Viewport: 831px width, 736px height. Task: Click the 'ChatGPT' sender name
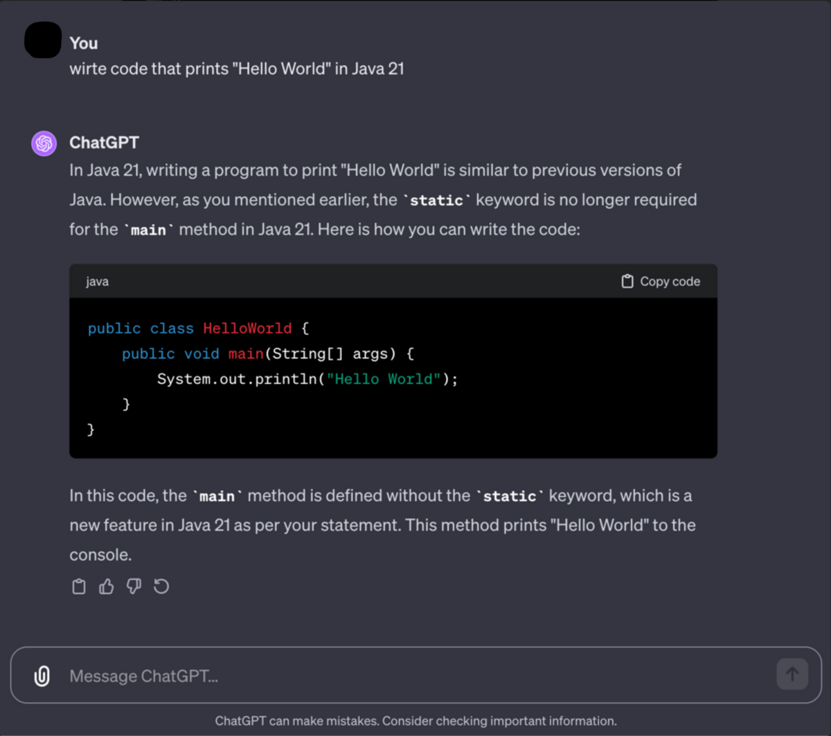tap(104, 142)
